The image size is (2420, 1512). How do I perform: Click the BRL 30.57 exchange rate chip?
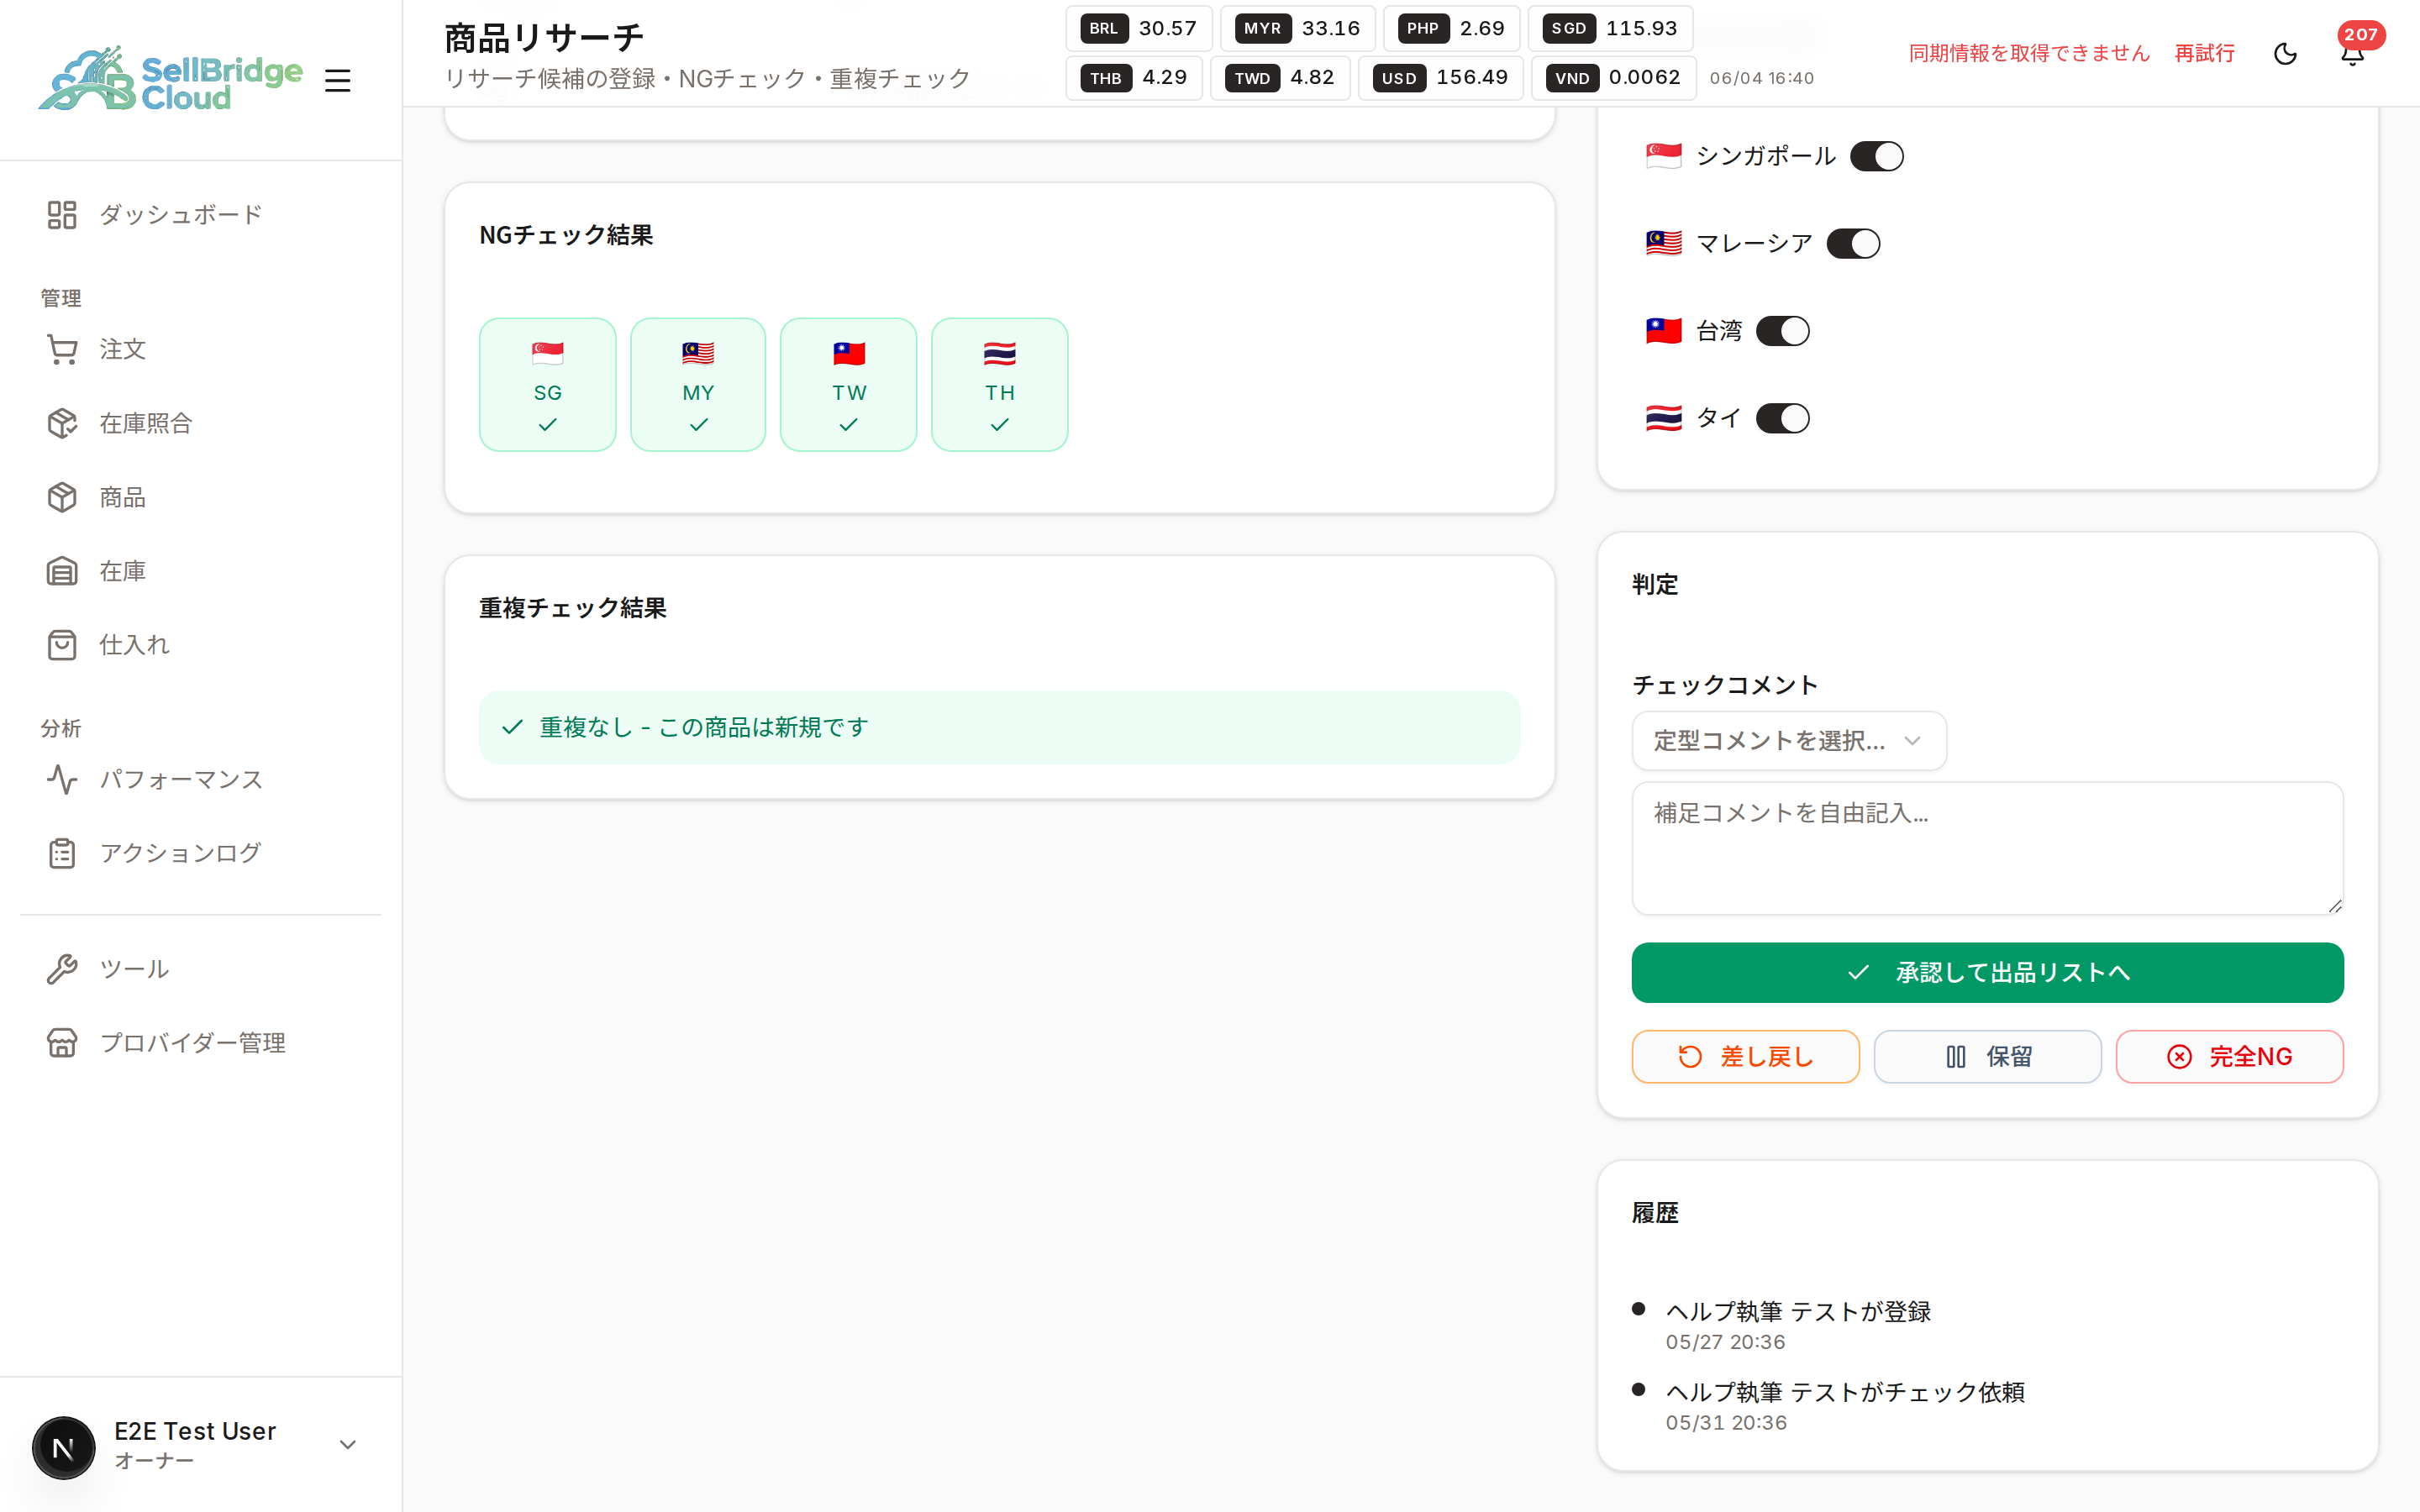coord(1139,29)
